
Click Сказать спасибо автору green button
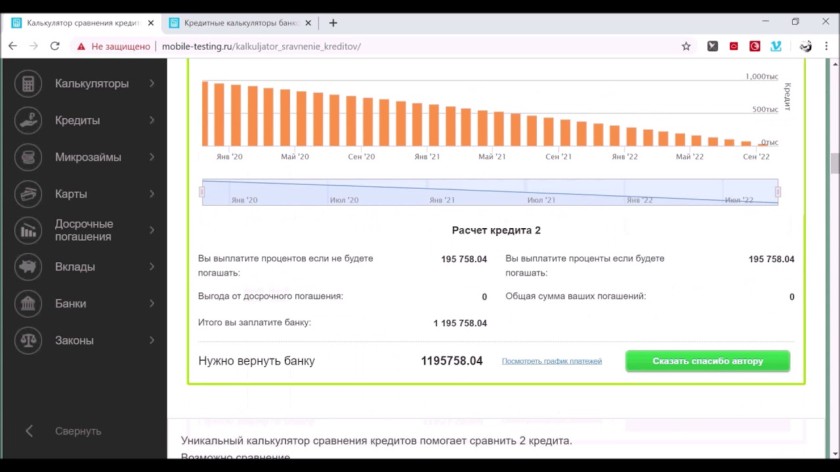[707, 361]
